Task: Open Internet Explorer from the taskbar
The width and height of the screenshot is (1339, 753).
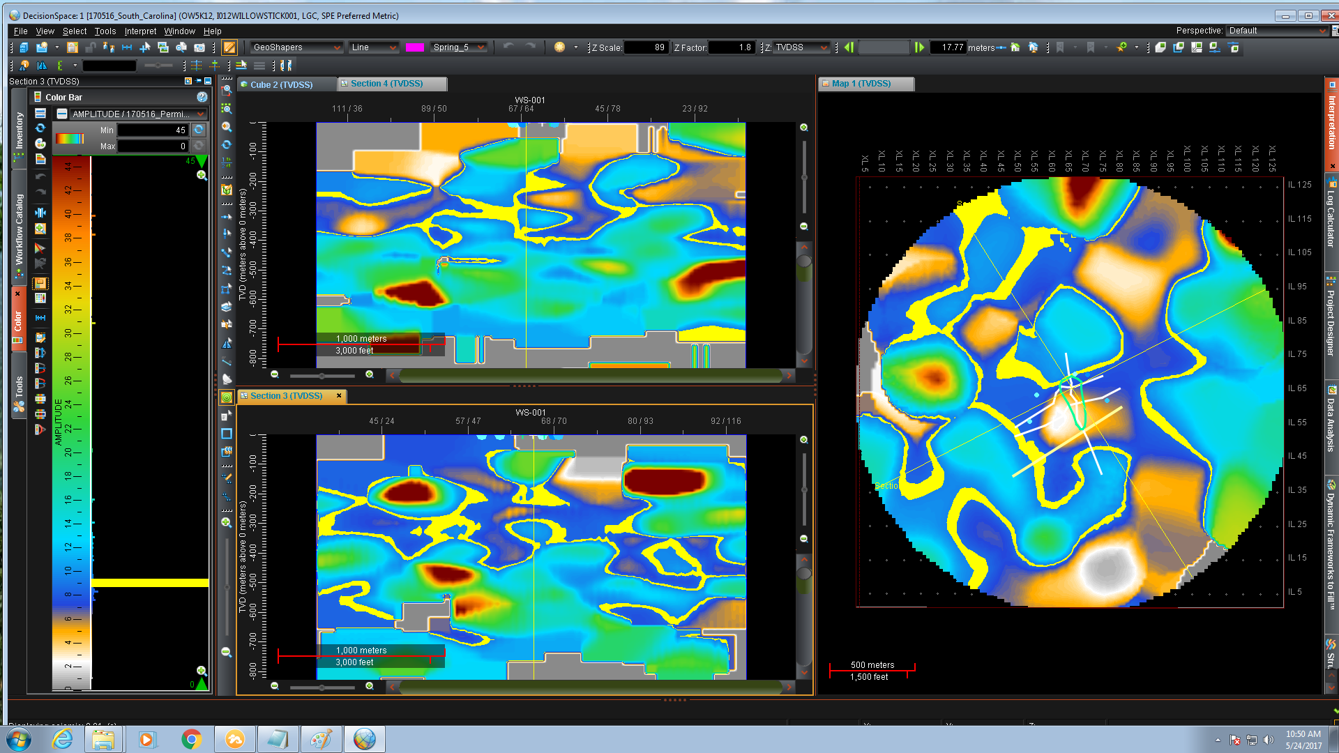Action: (63, 739)
